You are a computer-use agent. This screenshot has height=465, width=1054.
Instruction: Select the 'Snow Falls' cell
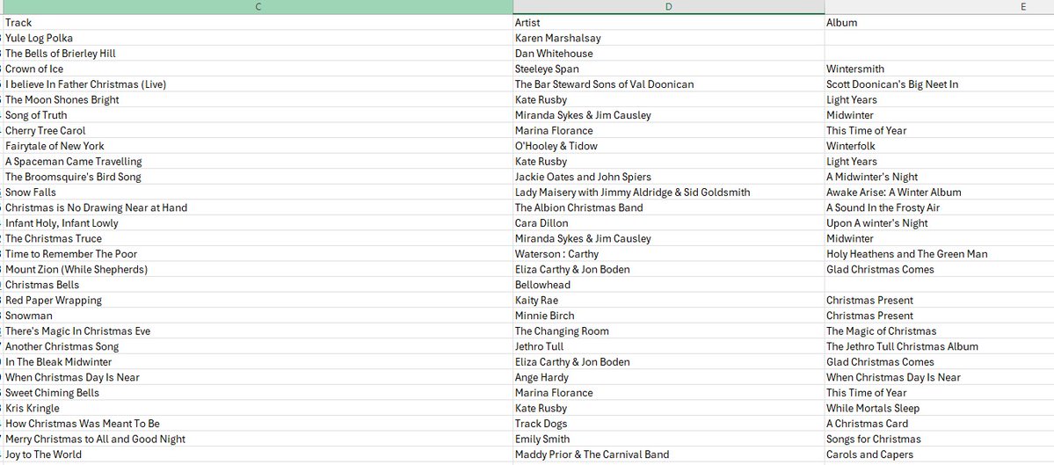(x=258, y=193)
